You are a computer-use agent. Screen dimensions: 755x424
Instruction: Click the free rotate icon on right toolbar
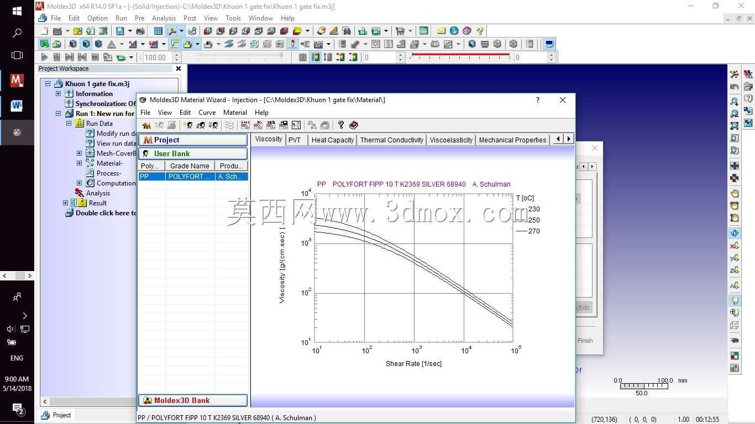tap(735, 234)
